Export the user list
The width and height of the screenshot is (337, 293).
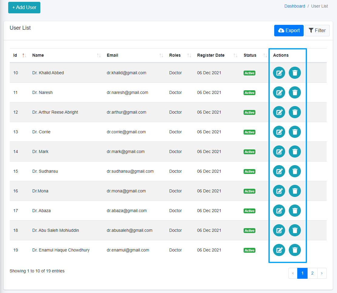click(289, 31)
